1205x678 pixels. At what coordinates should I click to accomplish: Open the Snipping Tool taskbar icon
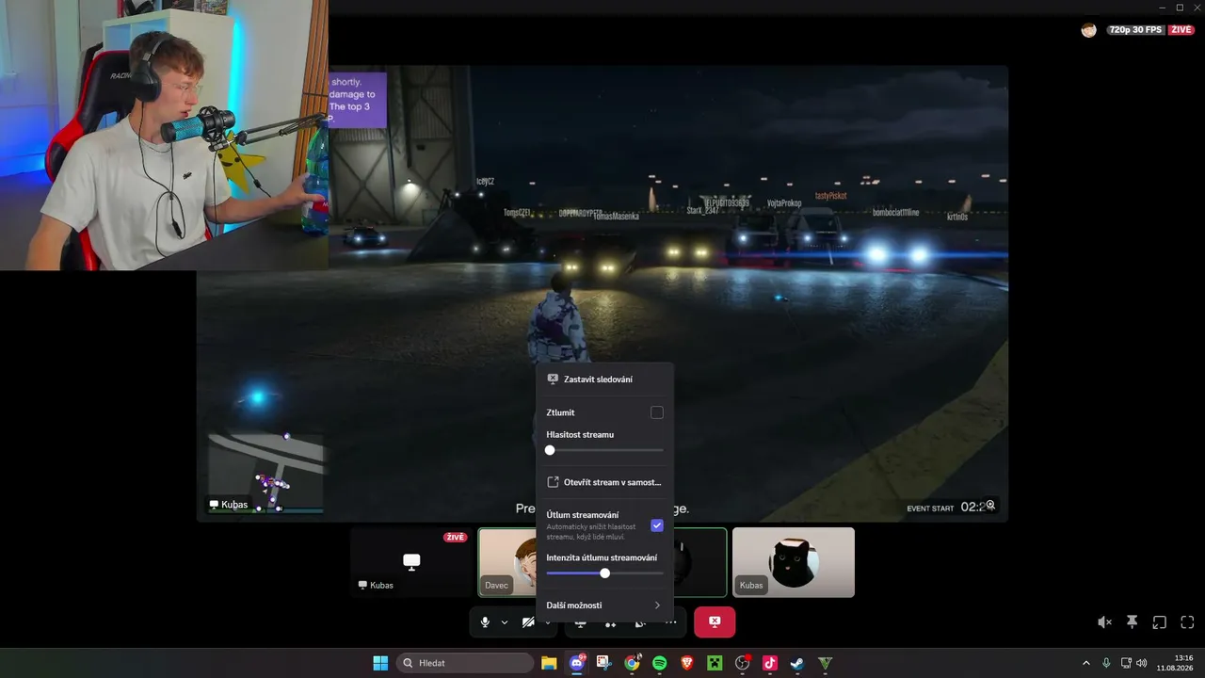[603, 663]
